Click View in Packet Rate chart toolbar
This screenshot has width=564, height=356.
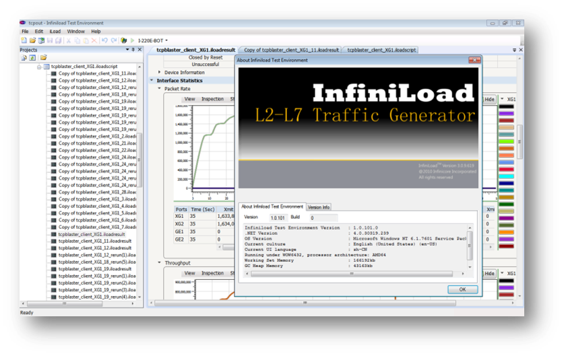click(x=189, y=99)
